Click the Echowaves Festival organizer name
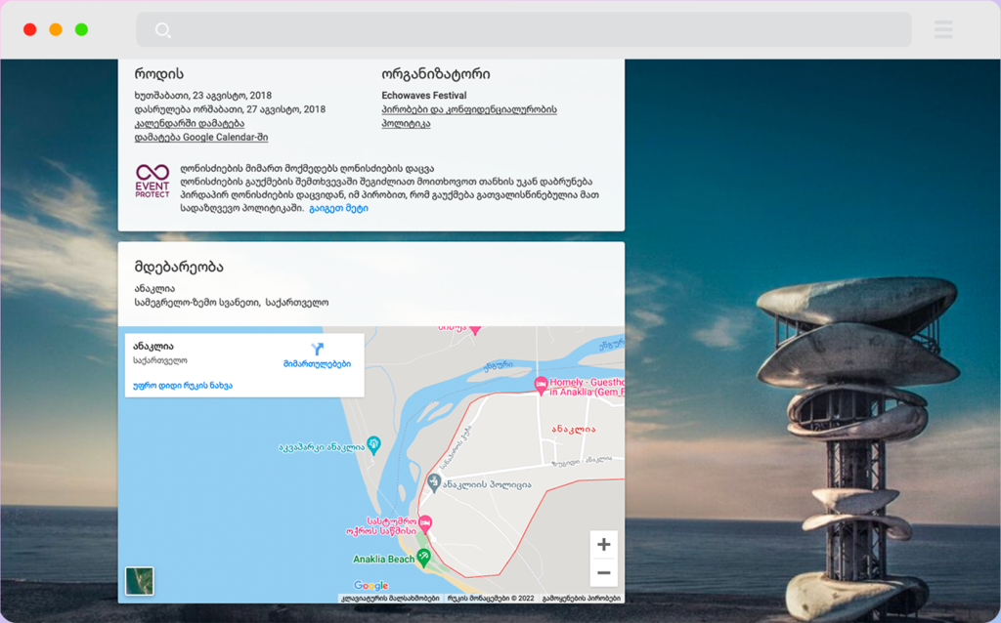Screen dimensions: 1001x623 click(x=424, y=95)
